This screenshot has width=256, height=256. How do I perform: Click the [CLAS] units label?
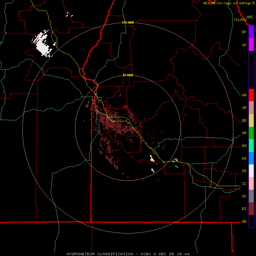240,20
